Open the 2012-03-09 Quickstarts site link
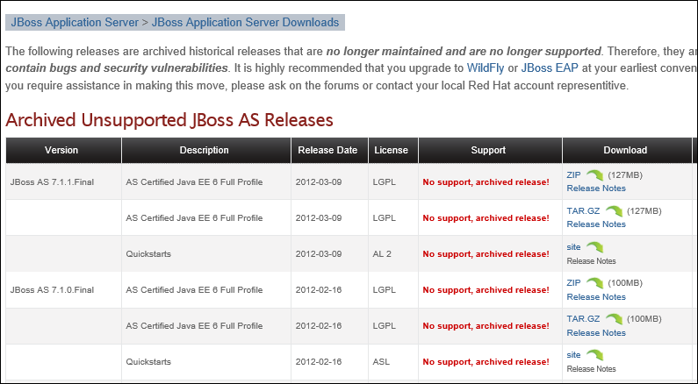The height and width of the screenshot is (384, 698). click(573, 247)
